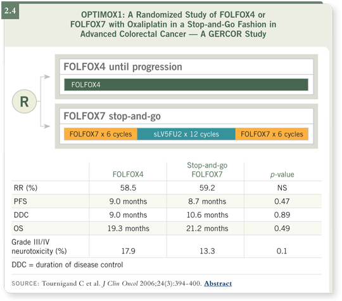Click the 2.4 figure number badge
Viewport: 342px width, 301px height.
[10, 11]
